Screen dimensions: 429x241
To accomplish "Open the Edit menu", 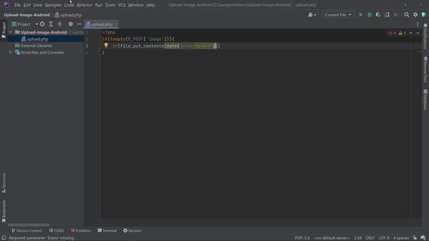I will point(27,5).
